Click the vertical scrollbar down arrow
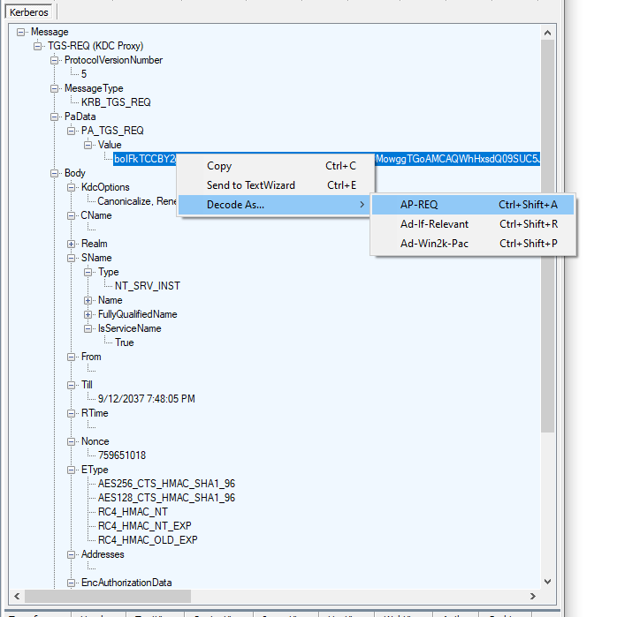Image resolution: width=640 pixels, height=617 pixels. pyautogui.click(x=547, y=581)
